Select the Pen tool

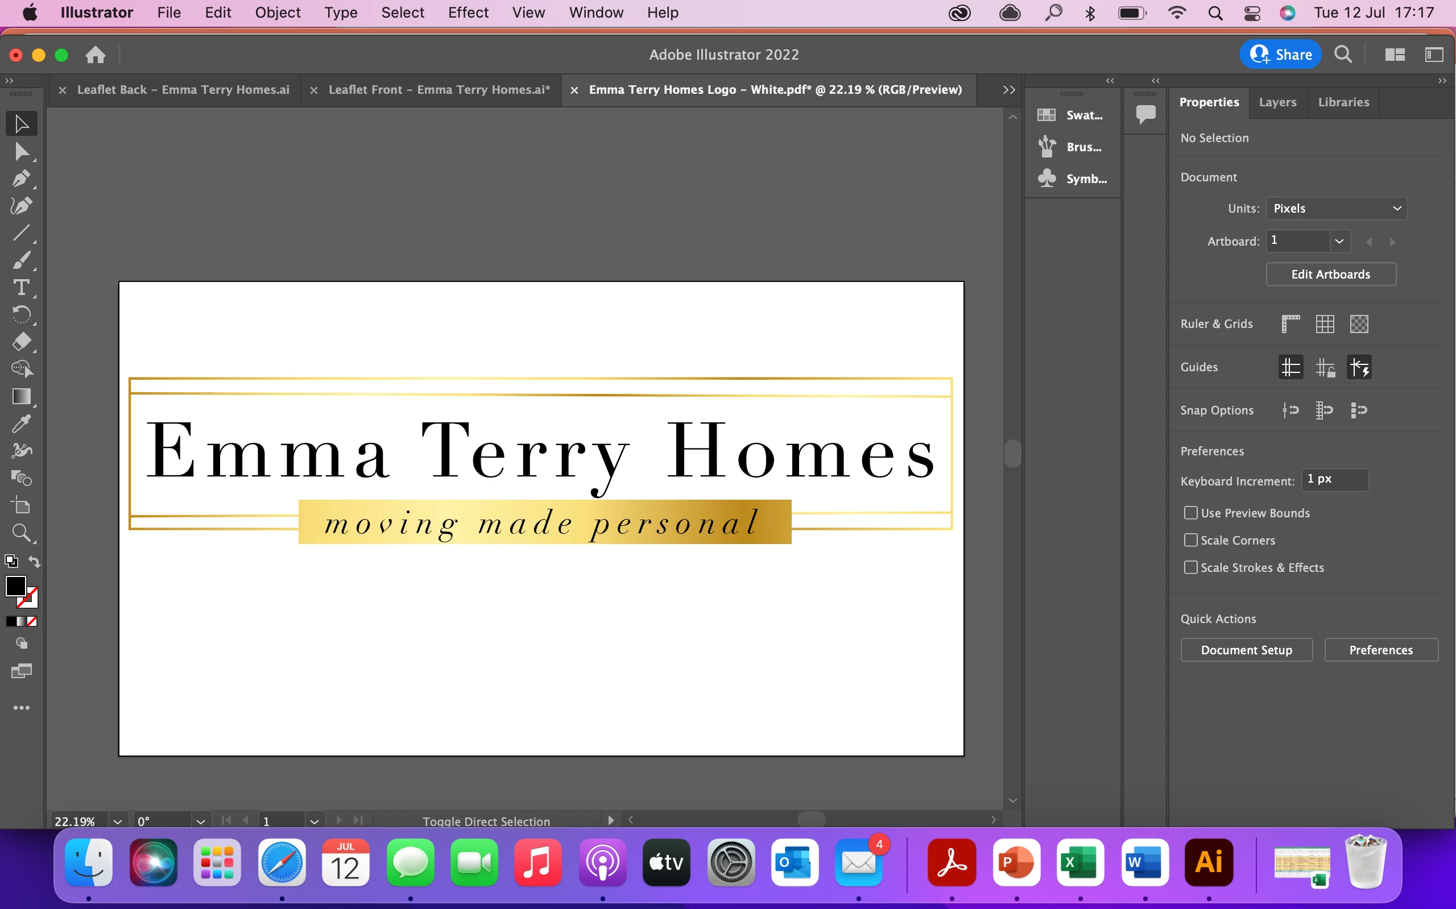pyautogui.click(x=21, y=179)
